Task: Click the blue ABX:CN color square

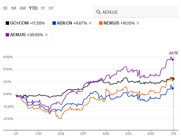Action: (x=54, y=23)
